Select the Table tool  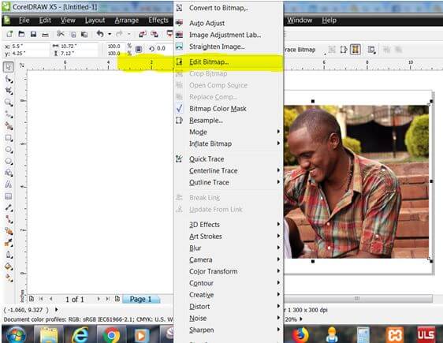[9, 196]
